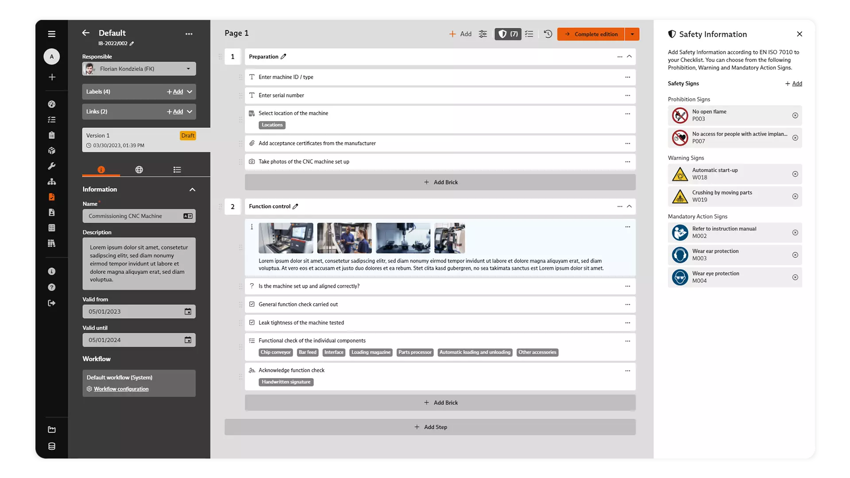Open the library icon in the left sidebar
This screenshot has height=478, width=850.
(x=52, y=243)
